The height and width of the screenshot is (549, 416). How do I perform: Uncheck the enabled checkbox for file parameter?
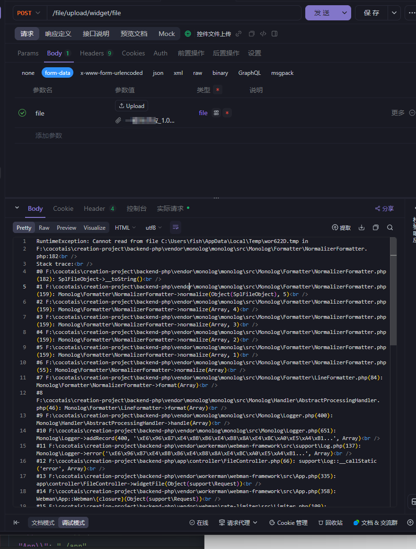click(x=22, y=113)
